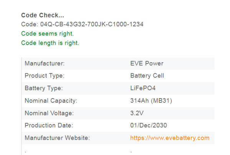Screen dimensions: 230x155
Task: Click the 'LiFePO4' battery type value
Action: click(144, 88)
